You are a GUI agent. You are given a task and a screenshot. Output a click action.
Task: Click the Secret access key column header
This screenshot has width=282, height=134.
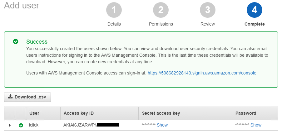coord(185,113)
